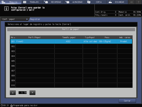Screen dimensions: 142x107
Task: Click the clock time 08:31
Action: (x=5, y=105)
